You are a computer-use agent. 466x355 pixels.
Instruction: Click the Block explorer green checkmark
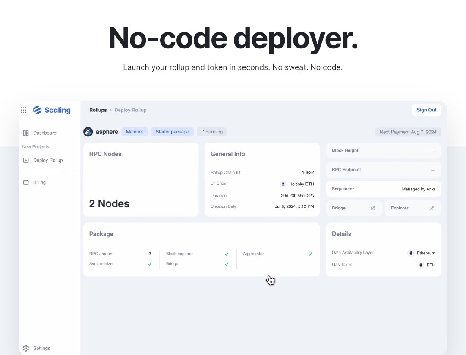click(x=227, y=254)
